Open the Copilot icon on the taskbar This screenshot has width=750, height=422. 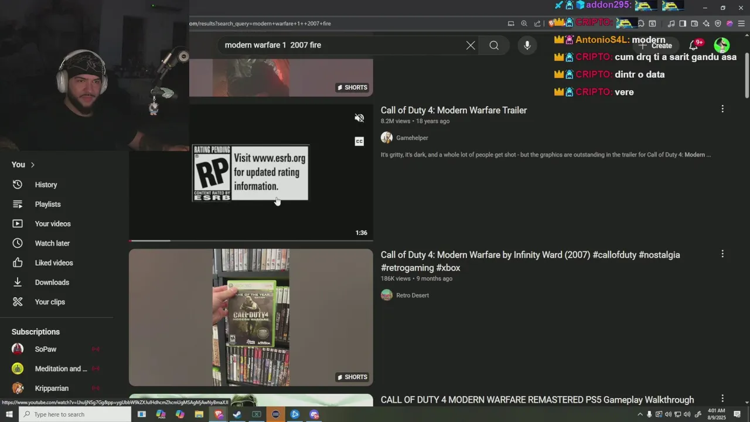[180, 414]
